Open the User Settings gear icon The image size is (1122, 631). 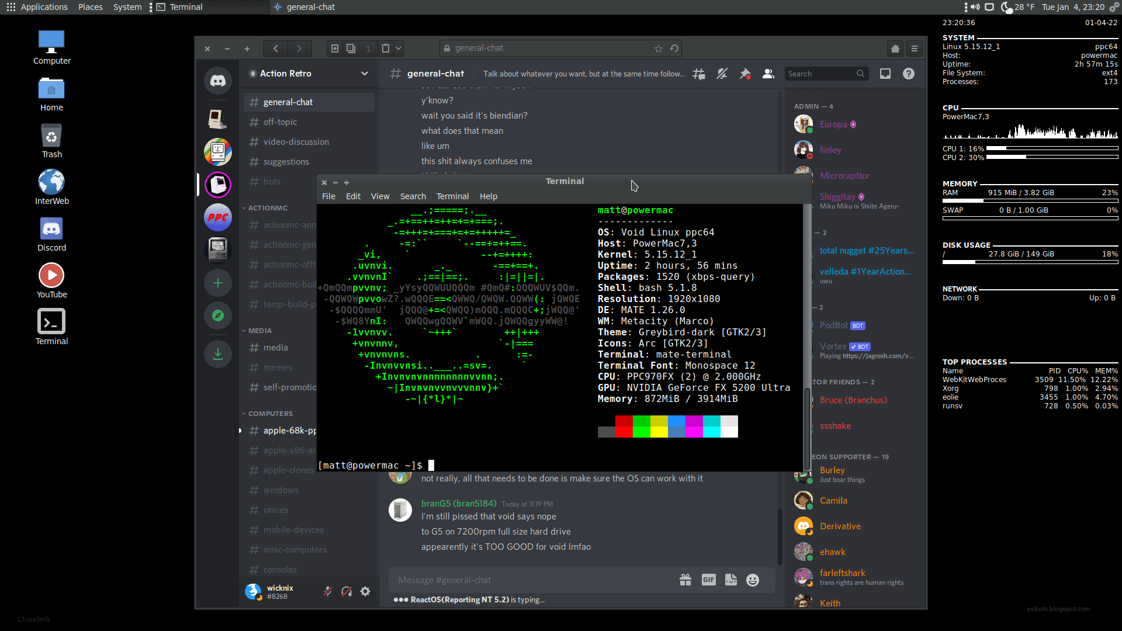point(365,591)
